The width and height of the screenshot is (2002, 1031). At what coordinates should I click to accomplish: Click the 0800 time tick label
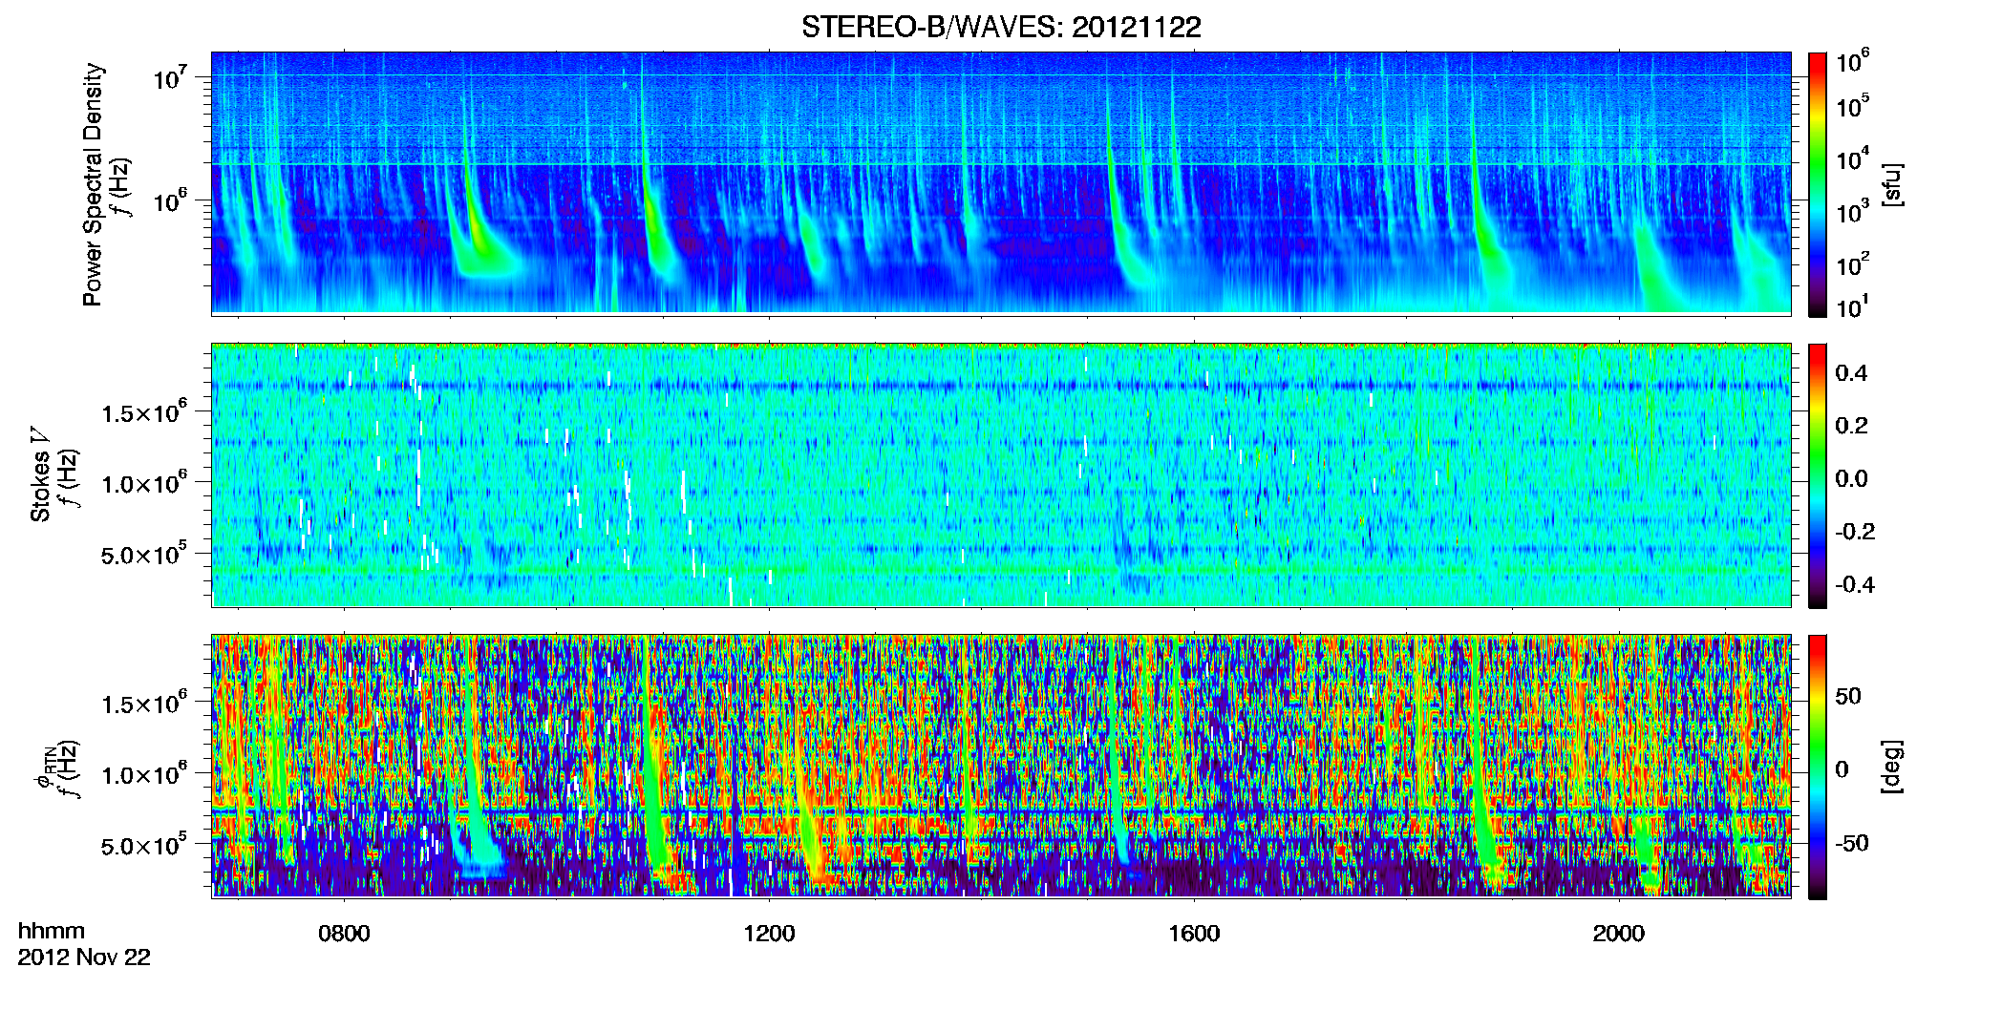point(344,934)
